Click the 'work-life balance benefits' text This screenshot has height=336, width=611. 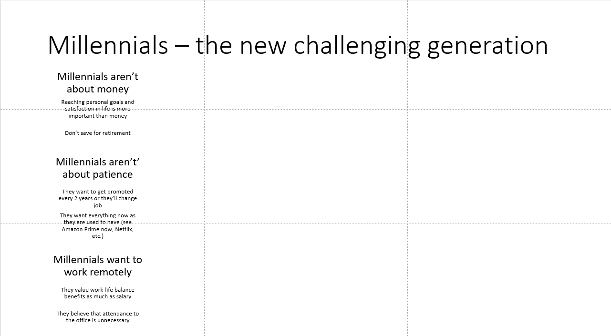point(98,293)
